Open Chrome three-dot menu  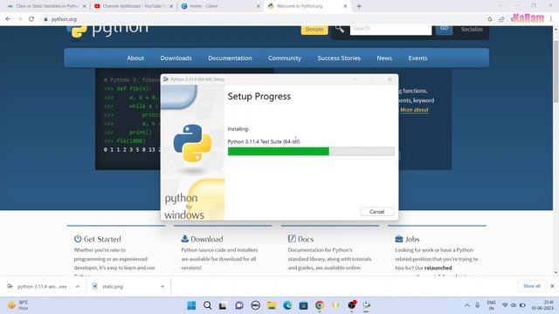point(551,19)
